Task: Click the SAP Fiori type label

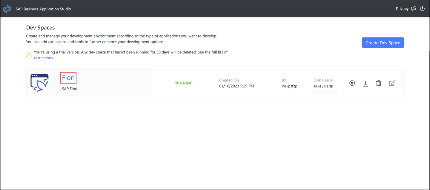Action: pyautogui.click(x=70, y=89)
